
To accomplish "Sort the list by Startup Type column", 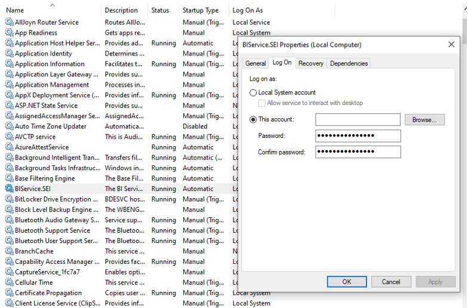I will (x=200, y=10).
